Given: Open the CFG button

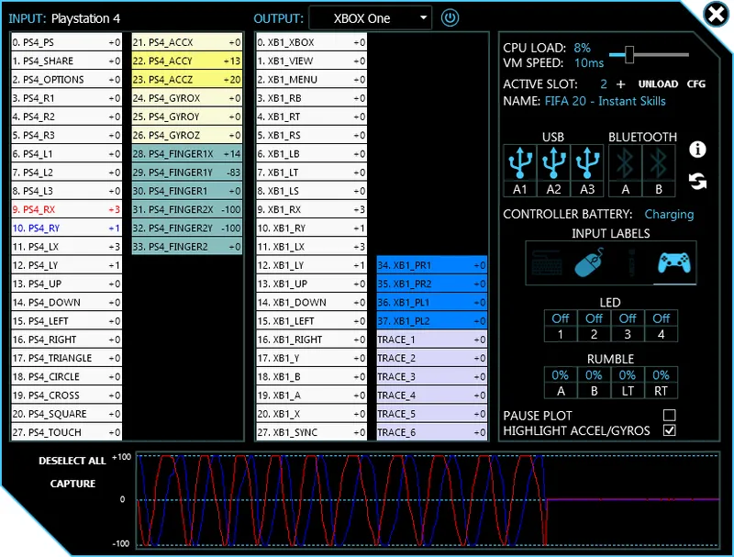Looking at the screenshot, I should tap(696, 83).
